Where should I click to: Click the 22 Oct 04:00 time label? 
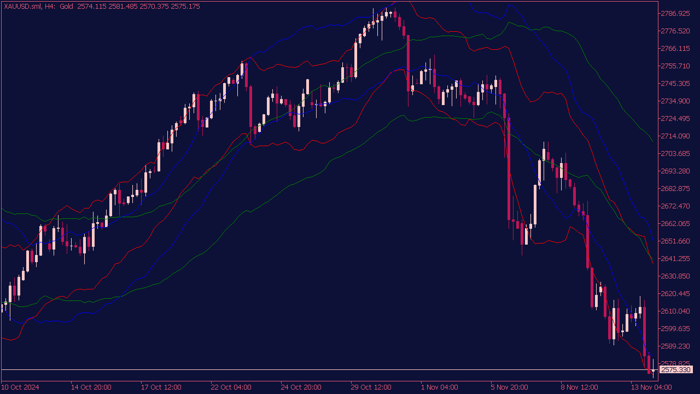(x=231, y=387)
